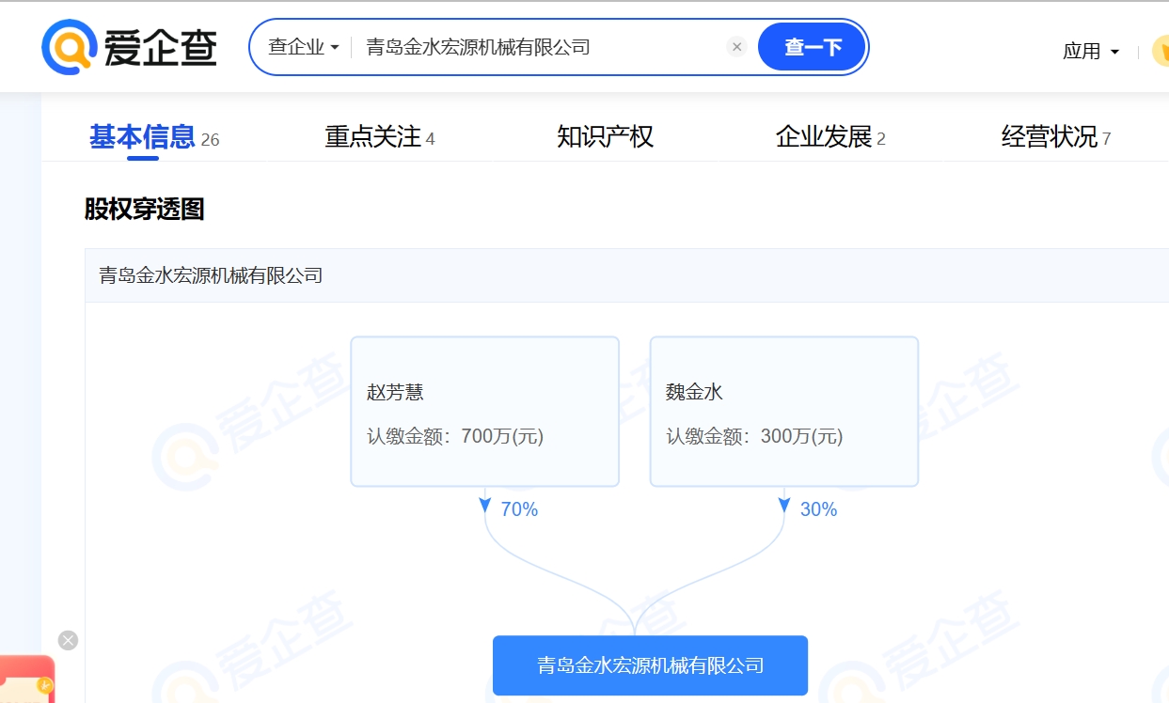
Task: Open the 知识产权 tab
Action: click(x=605, y=137)
